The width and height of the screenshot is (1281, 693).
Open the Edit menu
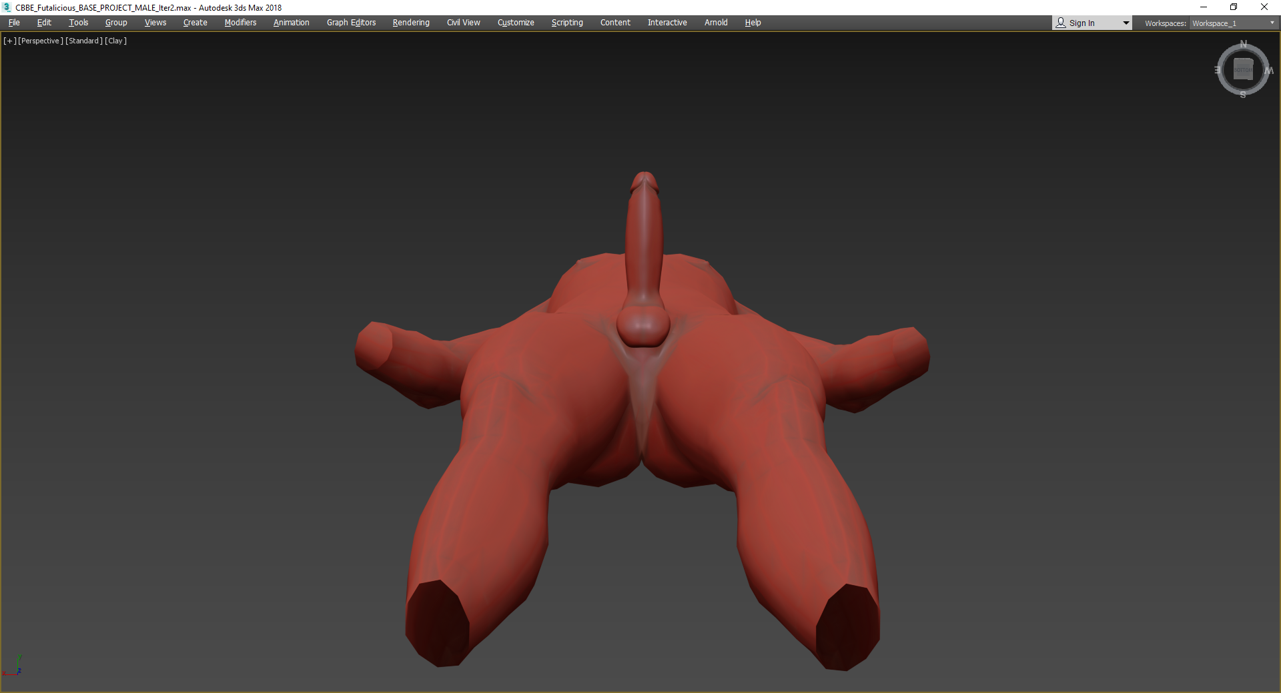44,23
